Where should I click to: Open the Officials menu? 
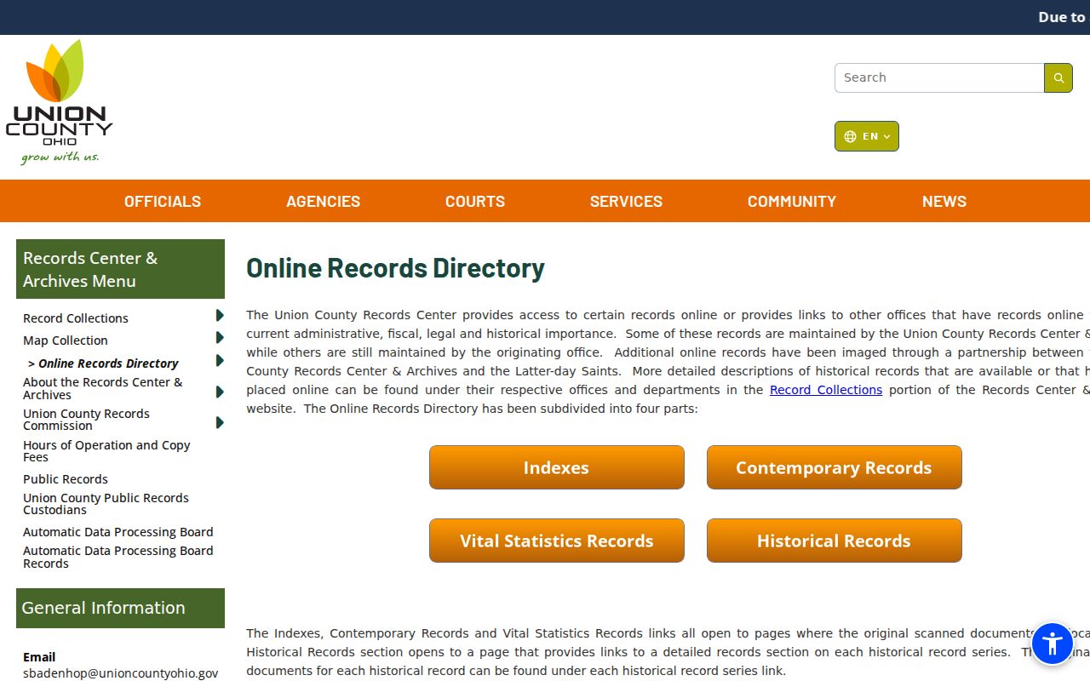click(163, 202)
